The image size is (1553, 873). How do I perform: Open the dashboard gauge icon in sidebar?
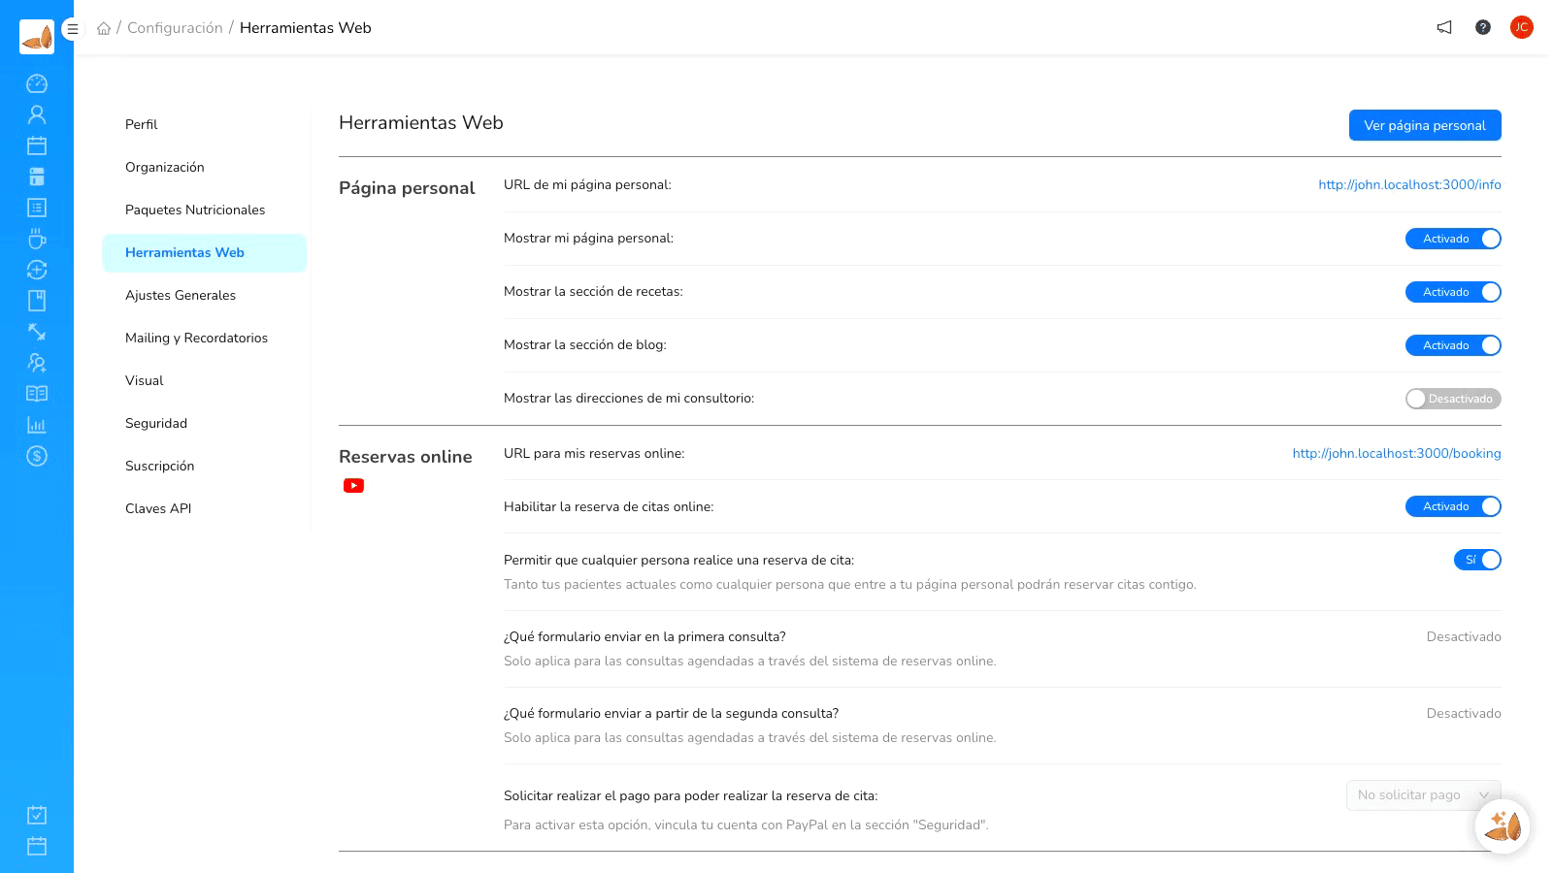[x=37, y=83]
